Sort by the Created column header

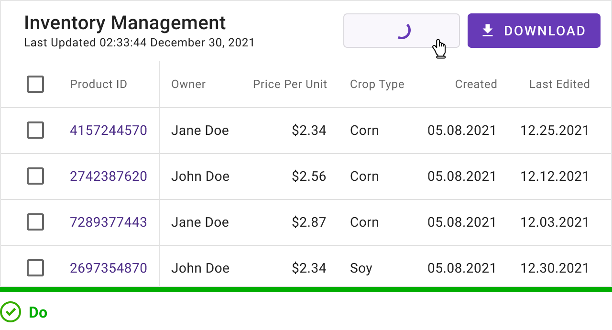[x=476, y=84]
